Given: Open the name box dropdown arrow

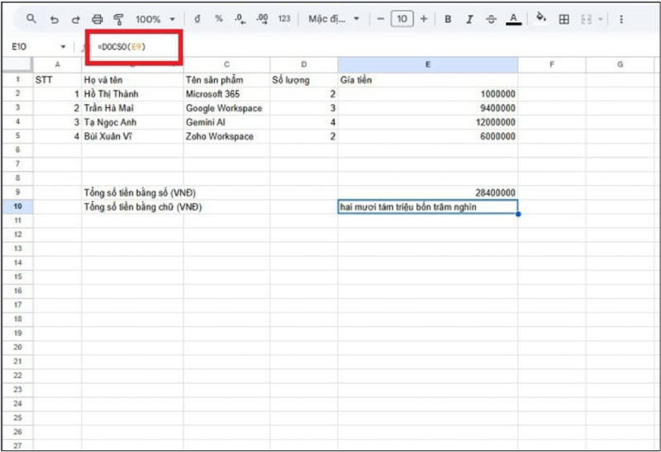Looking at the screenshot, I should (x=63, y=47).
